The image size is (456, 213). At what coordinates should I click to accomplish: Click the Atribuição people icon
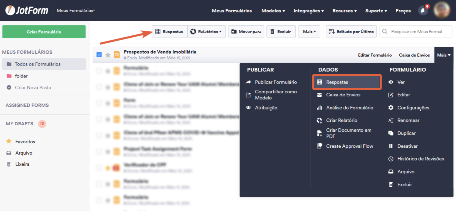click(x=248, y=108)
